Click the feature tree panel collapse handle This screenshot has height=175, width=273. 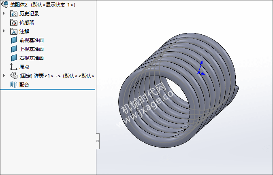pos(98,141)
